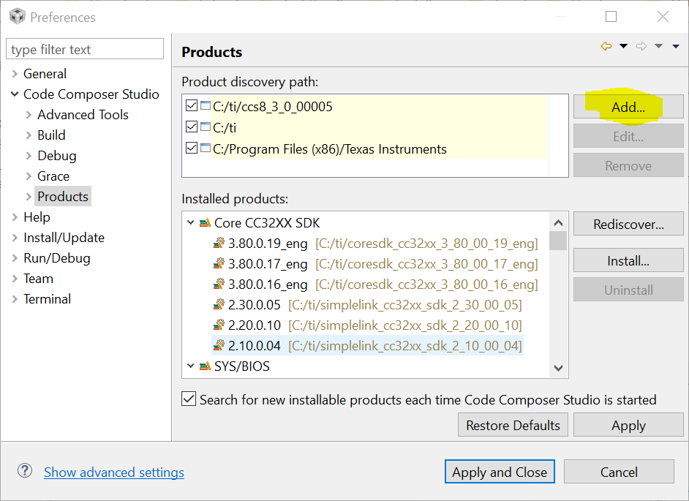Open the Show advanced settings link
Image resolution: width=689 pixels, height=501 pixels.
113,472
